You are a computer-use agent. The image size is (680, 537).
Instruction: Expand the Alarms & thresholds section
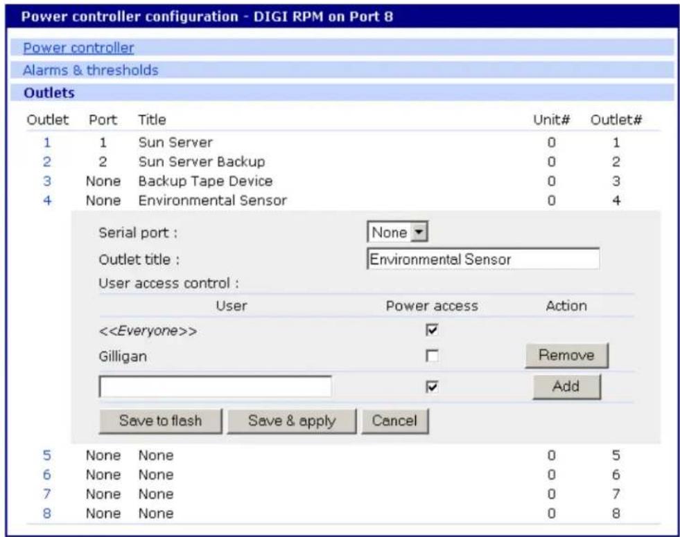[91, 70]
